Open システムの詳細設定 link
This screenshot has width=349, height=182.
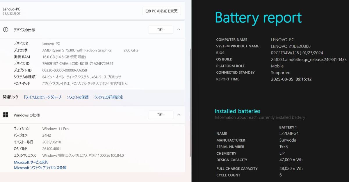coord(109,97)
